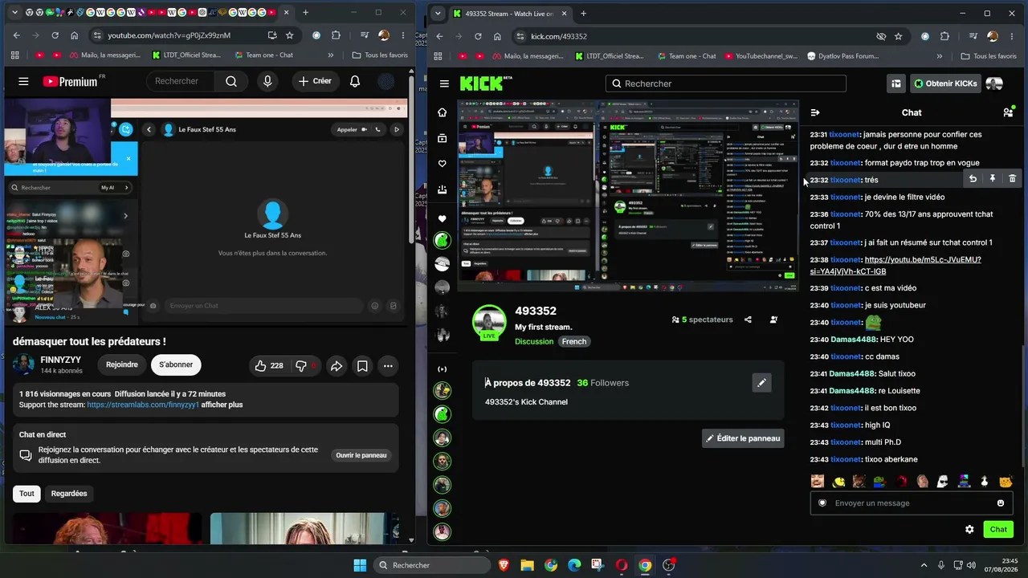Click the YouTube page vertical scrollbar
Viewport: 1028px width, 578px height.
pos(411,161)
